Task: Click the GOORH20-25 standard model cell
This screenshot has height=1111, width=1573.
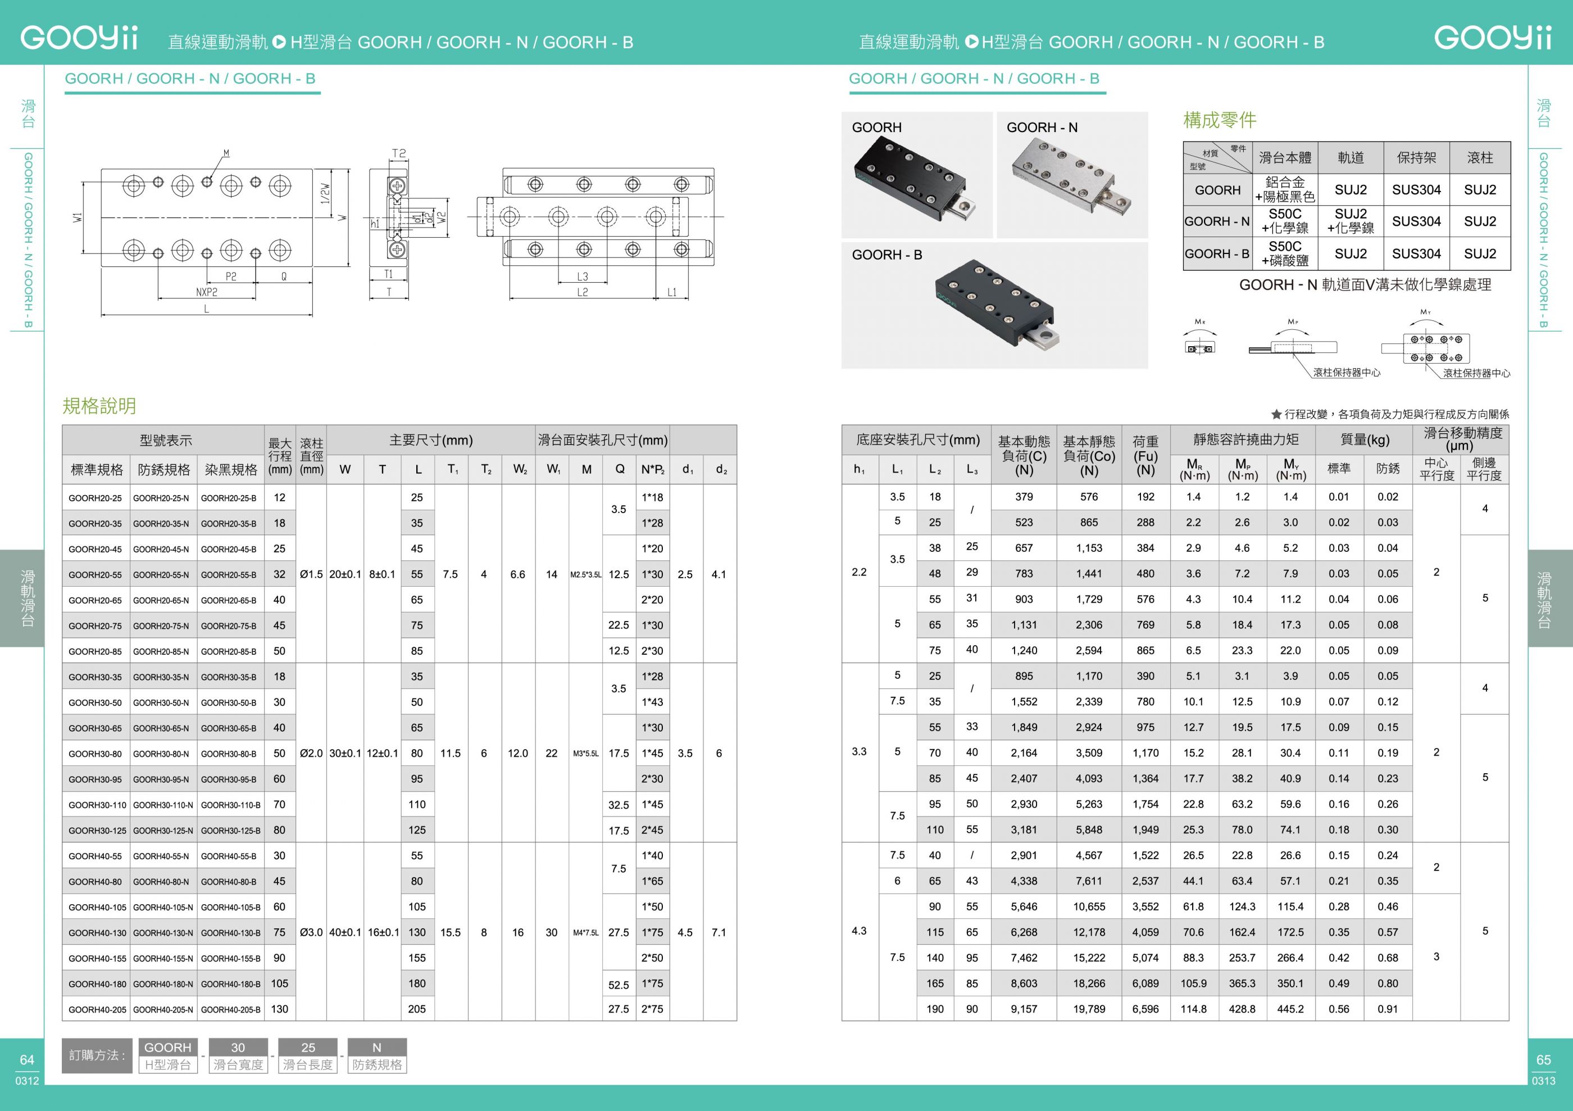Action: [x=96, y=497]
